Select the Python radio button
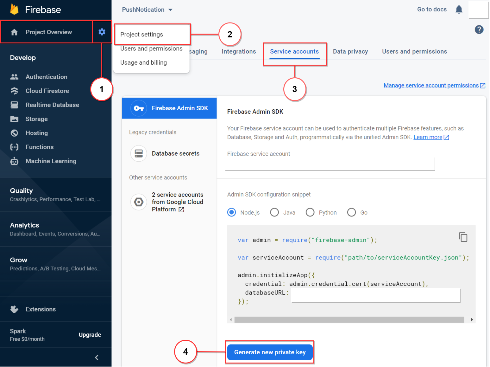Screen dimensions: 490x367 [310, 212]
